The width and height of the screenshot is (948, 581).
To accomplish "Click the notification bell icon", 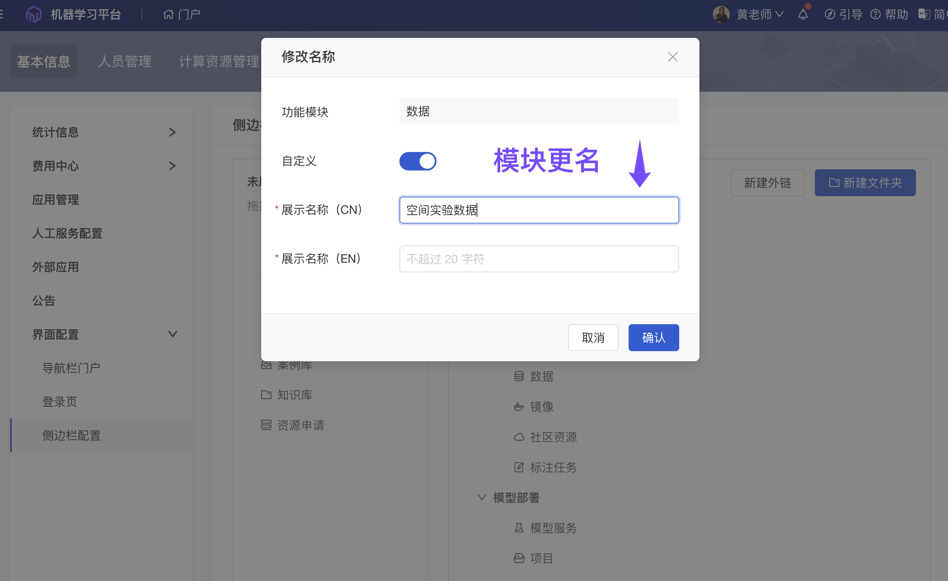I will coord(803,15).
